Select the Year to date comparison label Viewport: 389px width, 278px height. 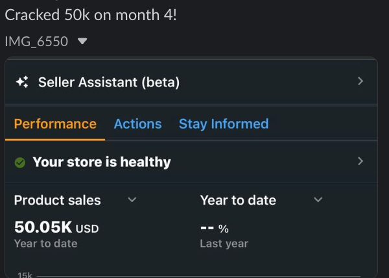tap(238, 200)
